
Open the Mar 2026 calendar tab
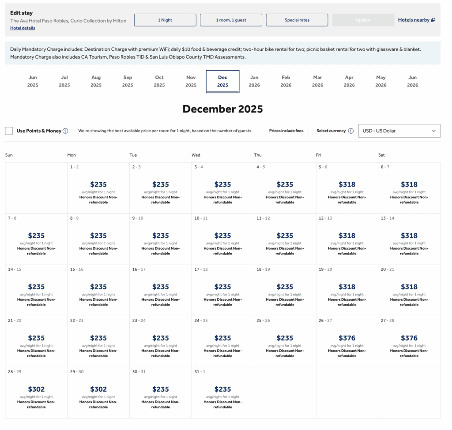click(x=317, y=82)
